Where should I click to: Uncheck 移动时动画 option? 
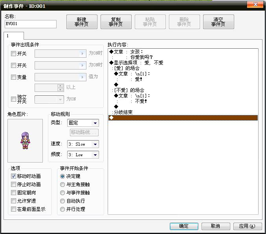coord(13,176)
